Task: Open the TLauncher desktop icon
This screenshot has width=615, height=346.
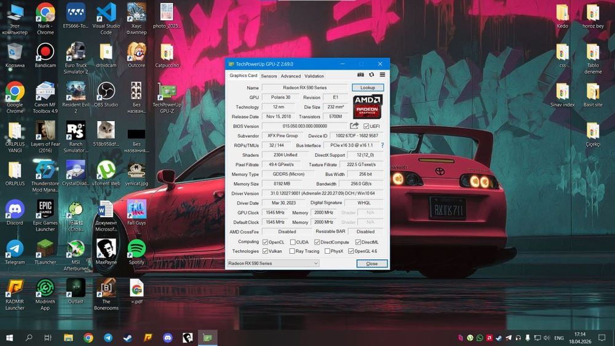Action: (x=45, y=253)
